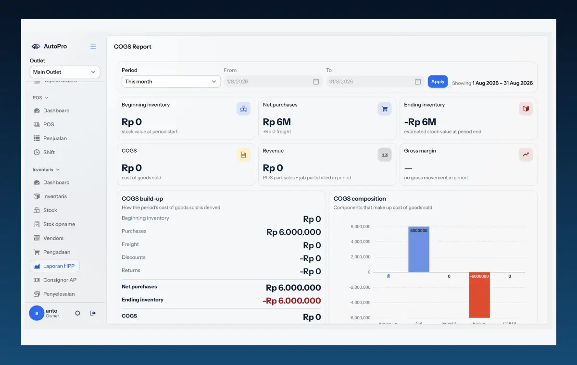Collapse the POS sidebar section
The image size is (577, 365).
click(x=40, y=97)
